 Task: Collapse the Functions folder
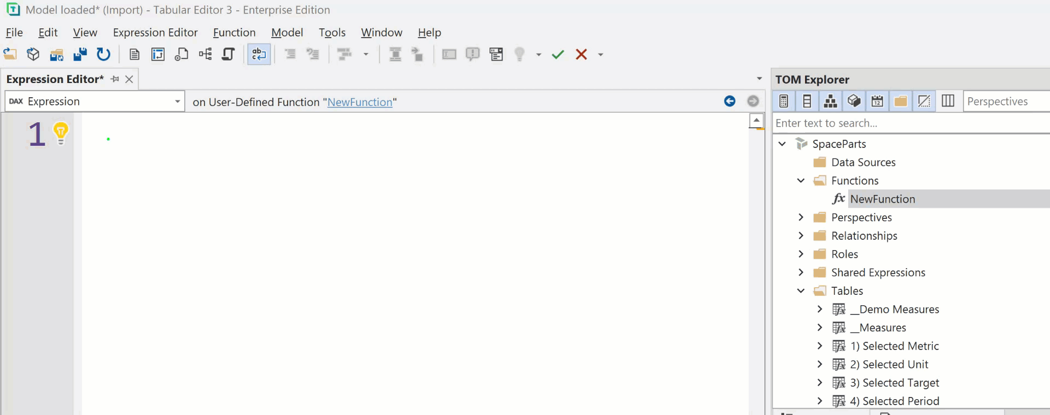pos(801,181)
